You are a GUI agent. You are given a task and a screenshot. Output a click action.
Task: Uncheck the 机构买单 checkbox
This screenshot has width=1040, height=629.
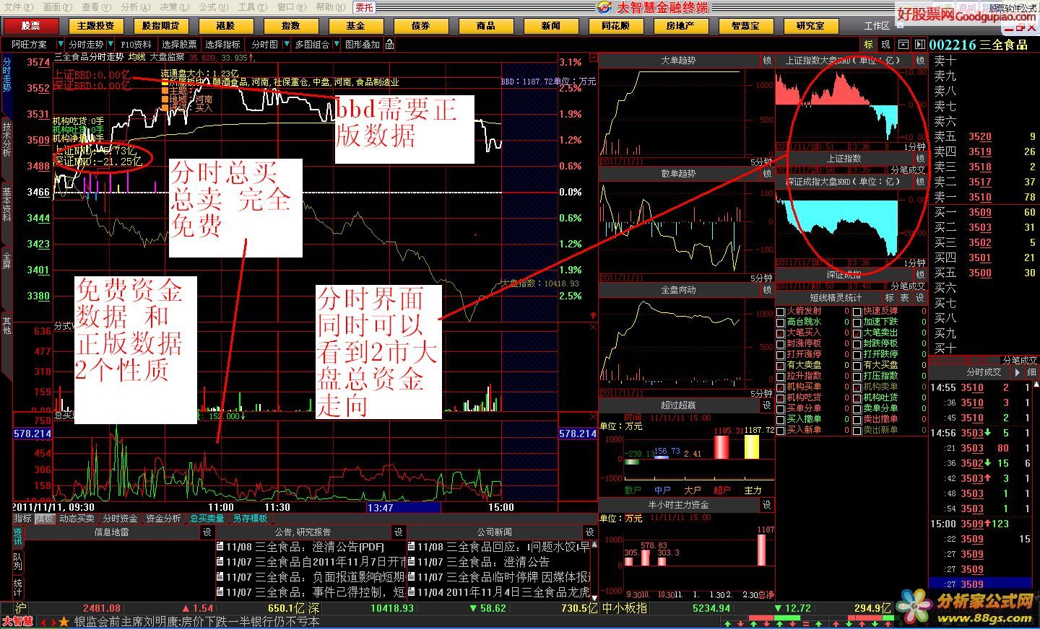(x=781, y=387)
